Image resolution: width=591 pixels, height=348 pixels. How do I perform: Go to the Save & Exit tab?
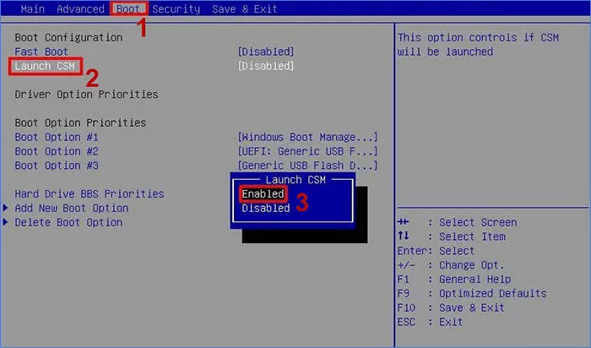tap(244, 9)
